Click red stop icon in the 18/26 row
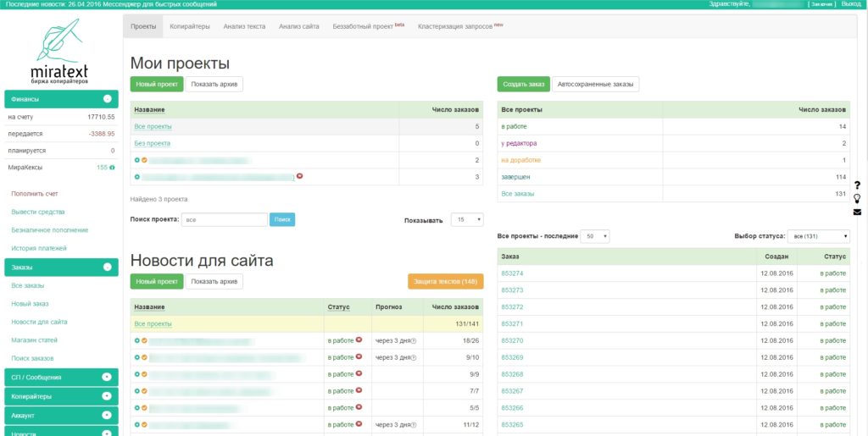 pos(359,339)
